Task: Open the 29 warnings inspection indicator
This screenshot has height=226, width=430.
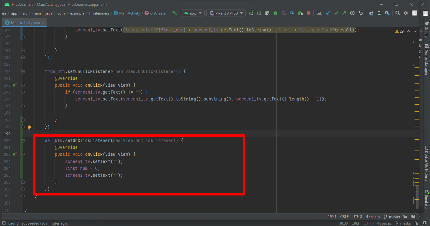Action: (x=399, y=31)
